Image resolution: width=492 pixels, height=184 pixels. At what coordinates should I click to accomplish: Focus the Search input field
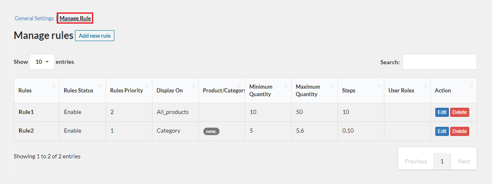439,62
